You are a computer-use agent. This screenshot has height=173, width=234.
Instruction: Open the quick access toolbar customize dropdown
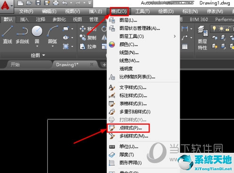(90, 3)
